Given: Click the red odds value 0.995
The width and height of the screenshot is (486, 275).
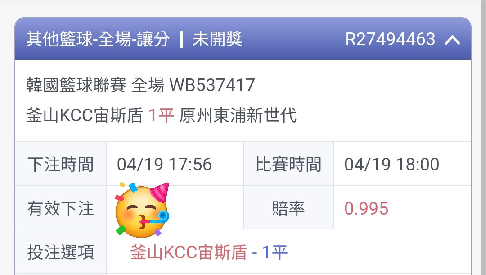Looking at the screenshot, I should [366, 208].
